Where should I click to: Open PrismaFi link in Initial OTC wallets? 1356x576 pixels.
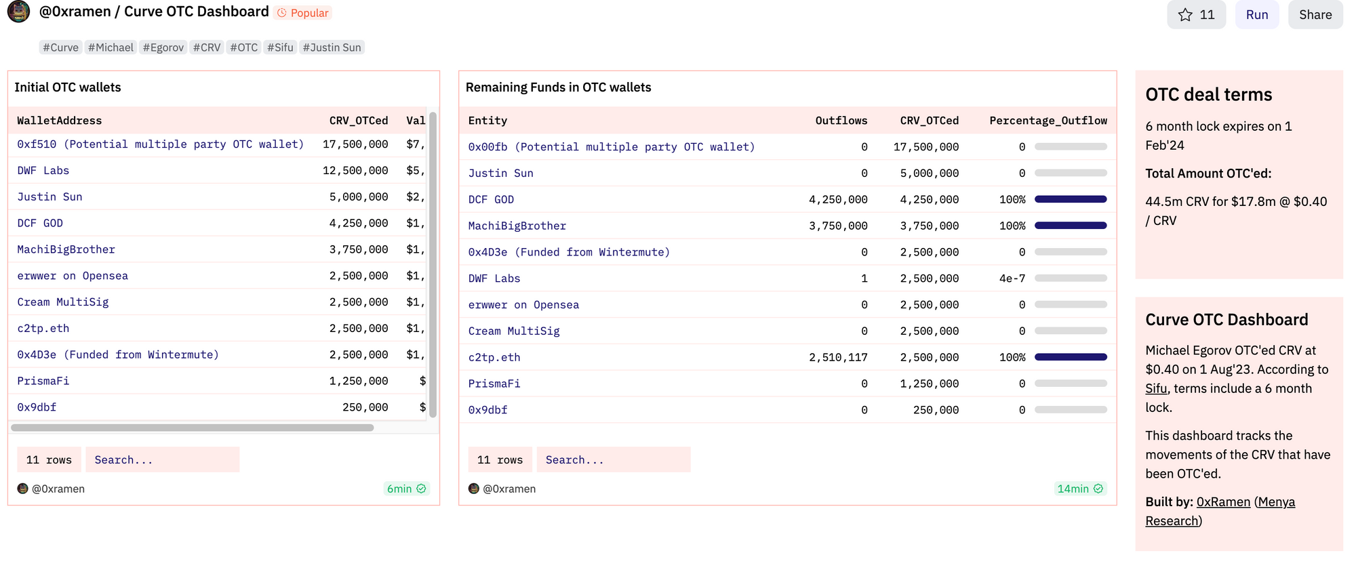pos(43,382)
